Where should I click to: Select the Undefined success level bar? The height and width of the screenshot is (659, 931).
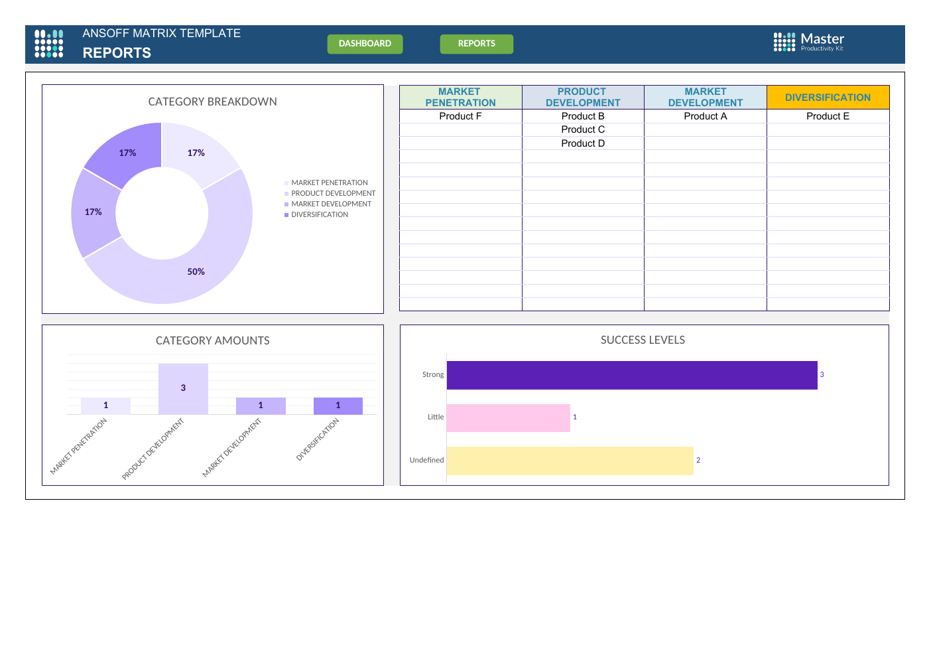tap(570, 461)
